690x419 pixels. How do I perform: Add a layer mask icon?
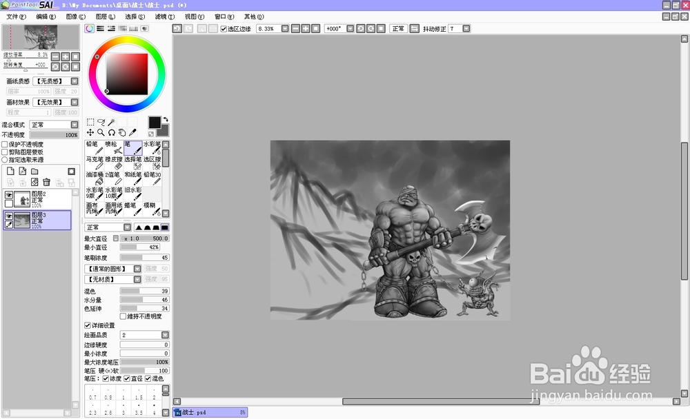(x=71, y=171)
